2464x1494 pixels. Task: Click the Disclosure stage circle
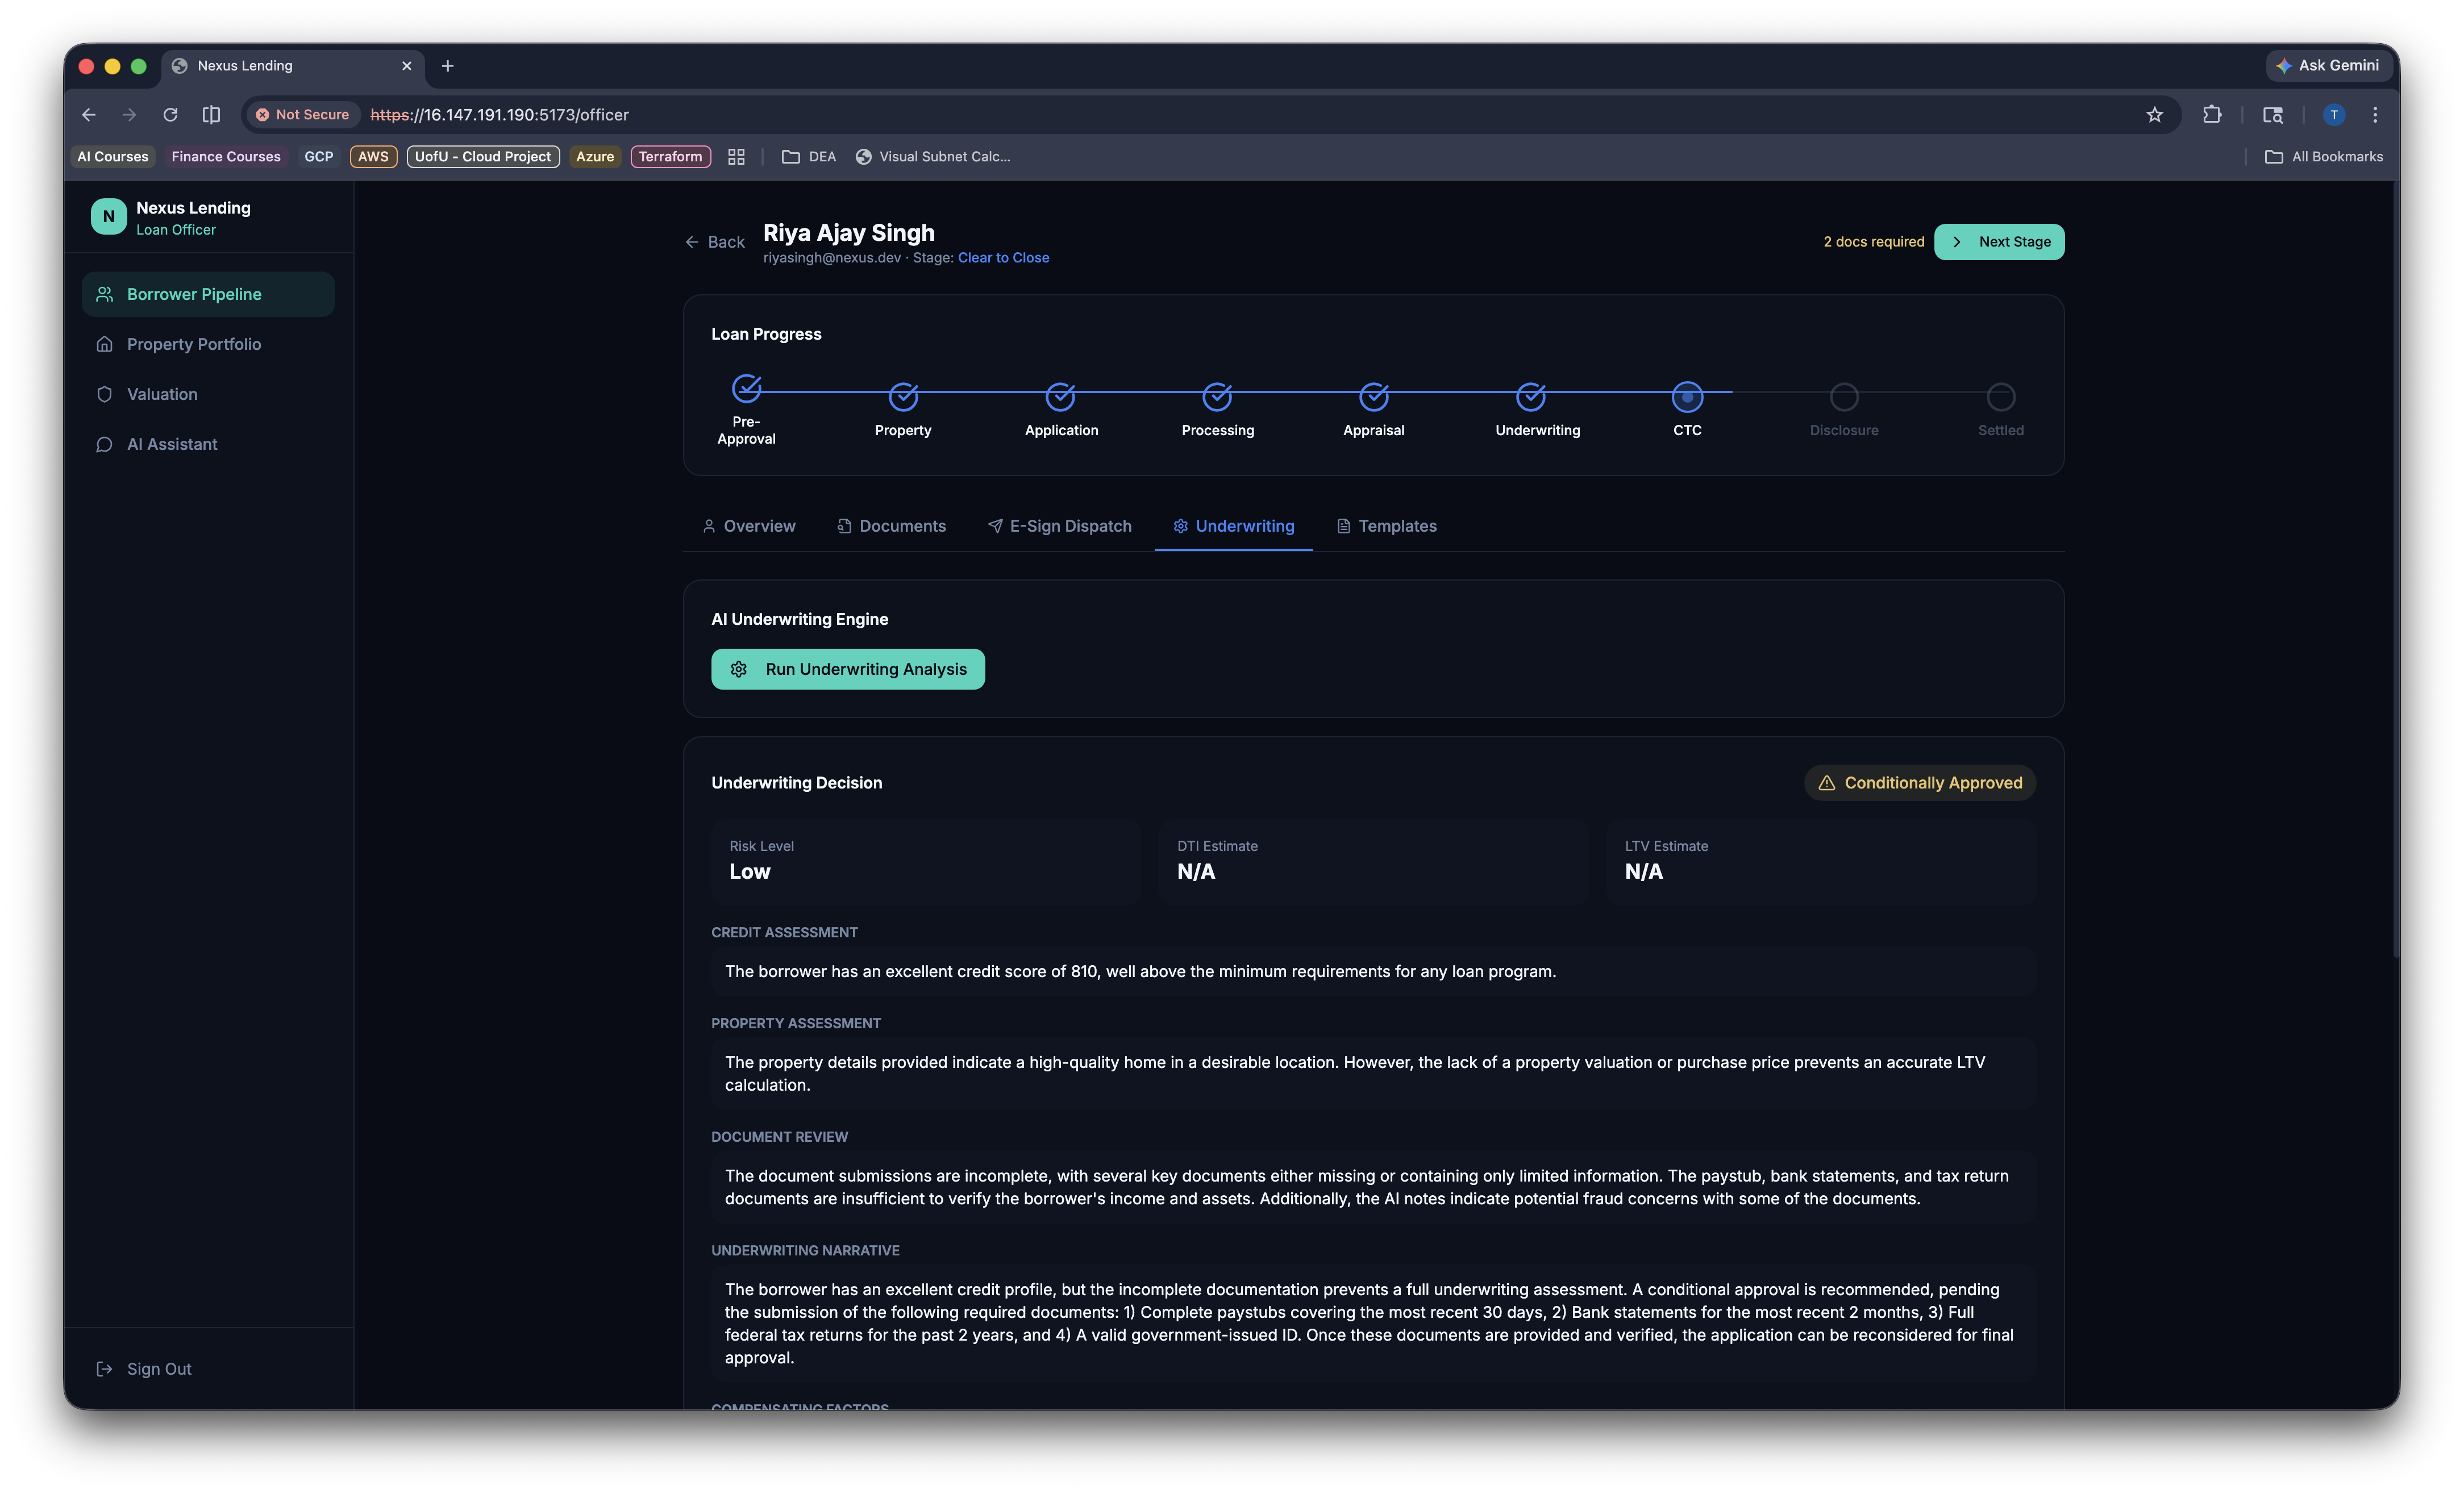tap(1843, 397)
